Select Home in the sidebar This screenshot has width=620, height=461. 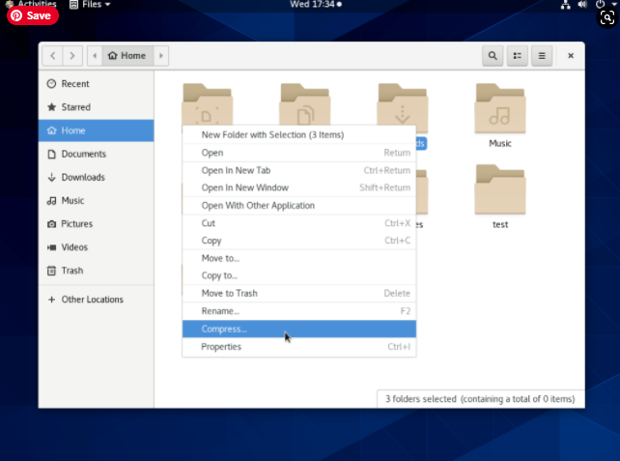tap(96, 130)
